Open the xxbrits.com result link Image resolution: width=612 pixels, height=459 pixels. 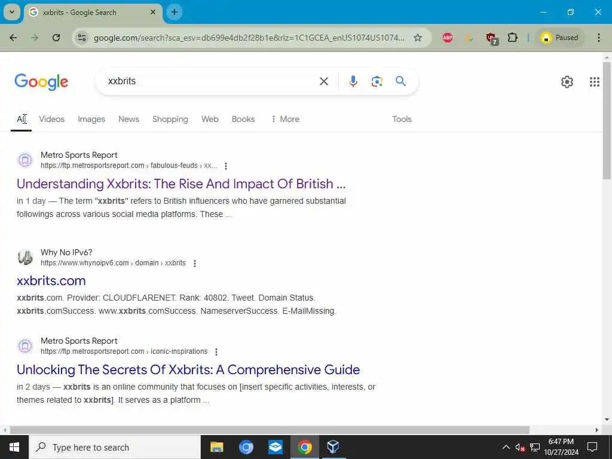click(51, 281)
